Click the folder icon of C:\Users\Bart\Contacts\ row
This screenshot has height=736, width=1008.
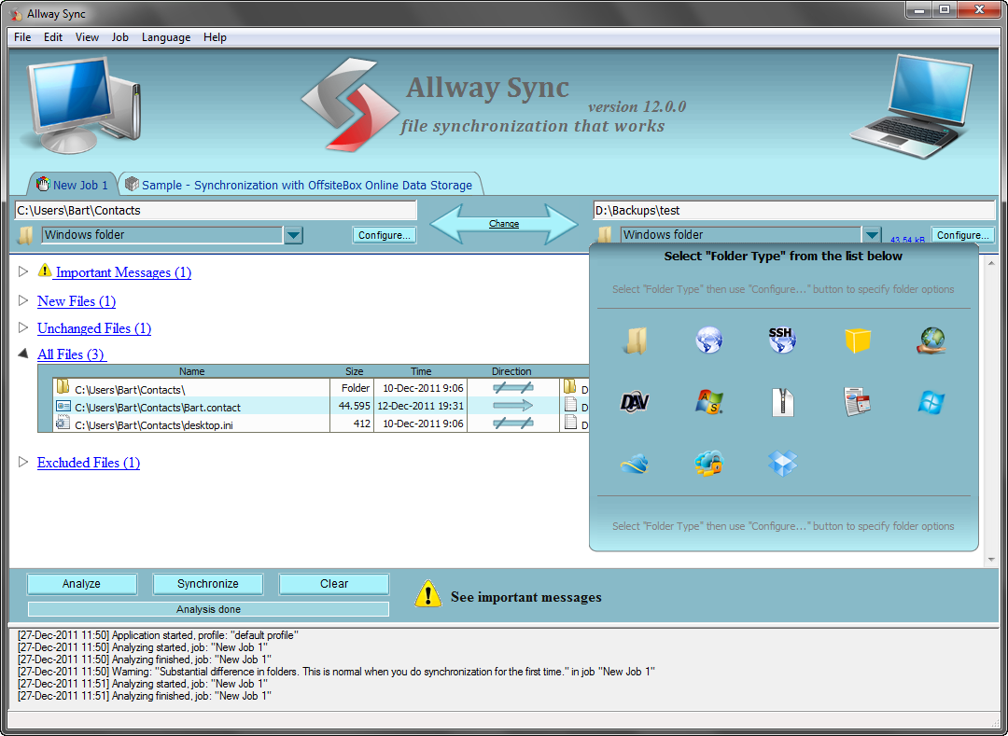[63, 386]
